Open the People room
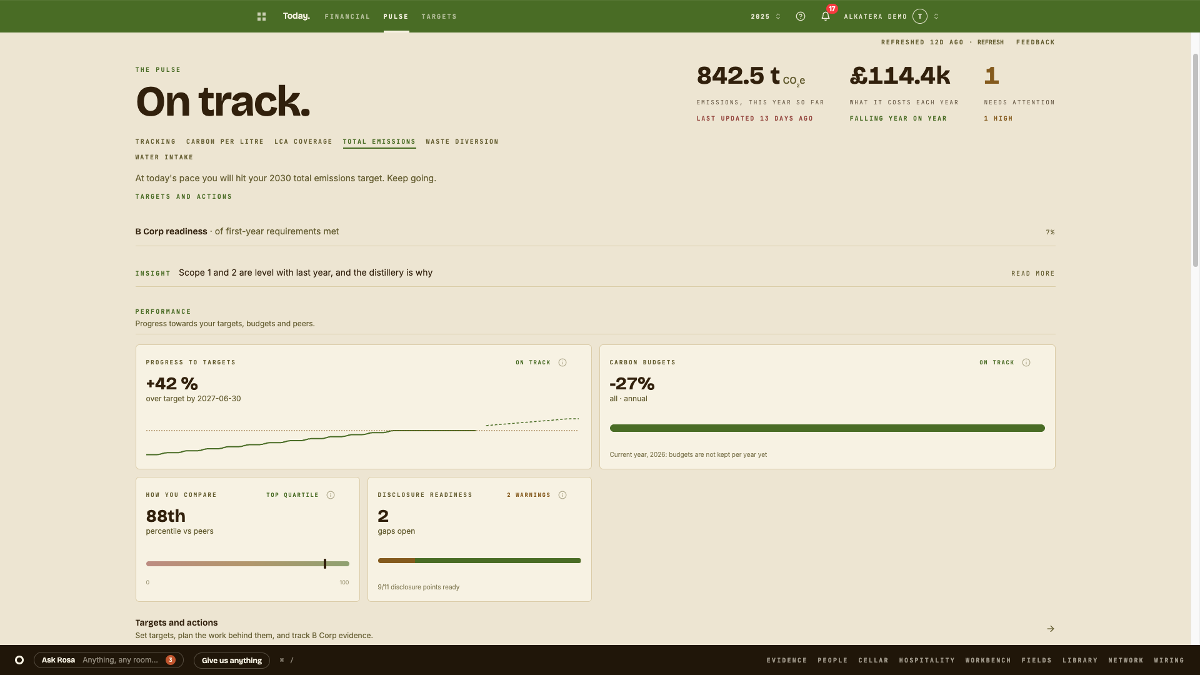1200x675 pixels. pos(832,661)
